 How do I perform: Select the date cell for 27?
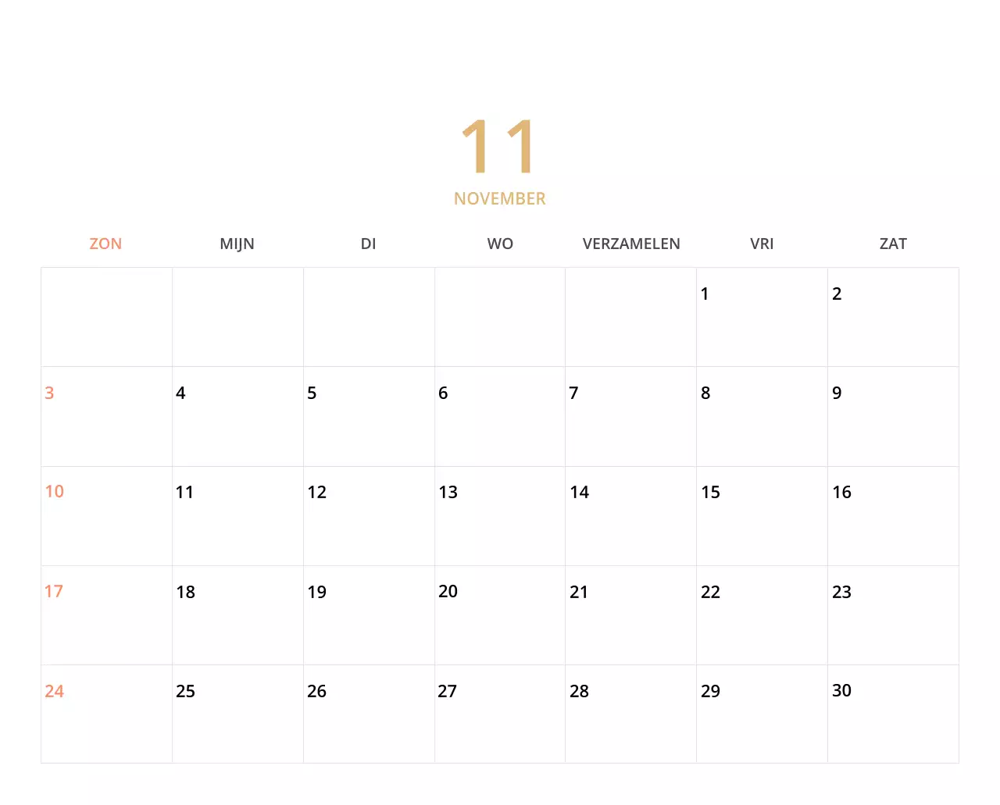[447, 691]
